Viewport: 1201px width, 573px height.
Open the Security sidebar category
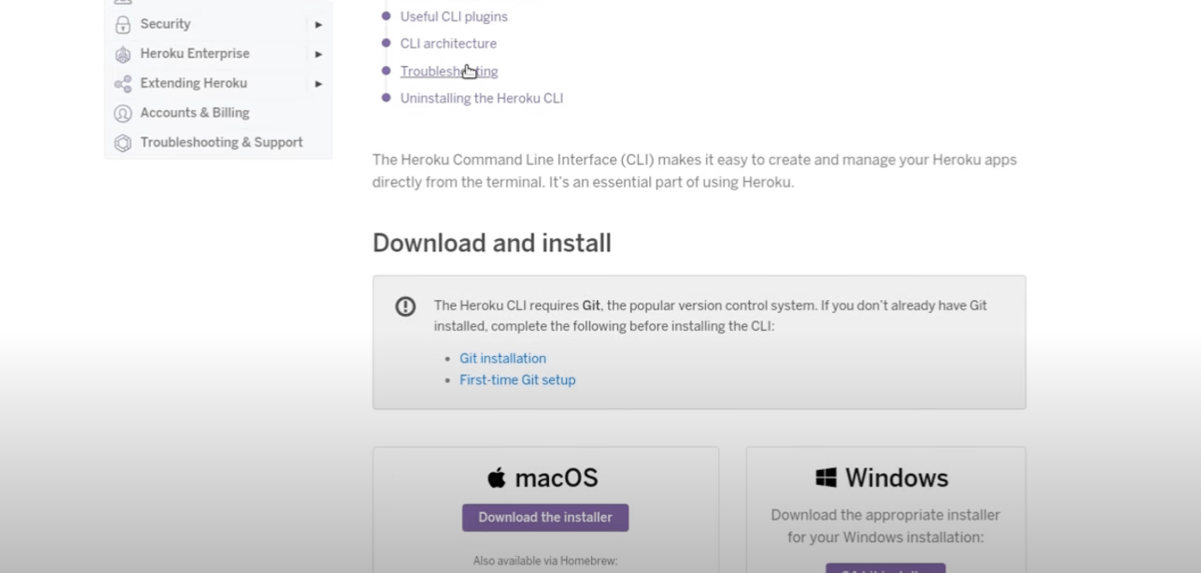166,24
